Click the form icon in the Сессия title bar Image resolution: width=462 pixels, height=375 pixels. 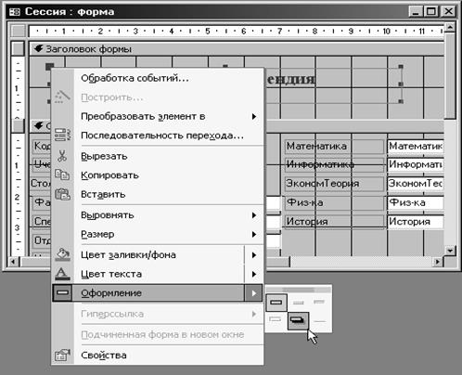15,12
